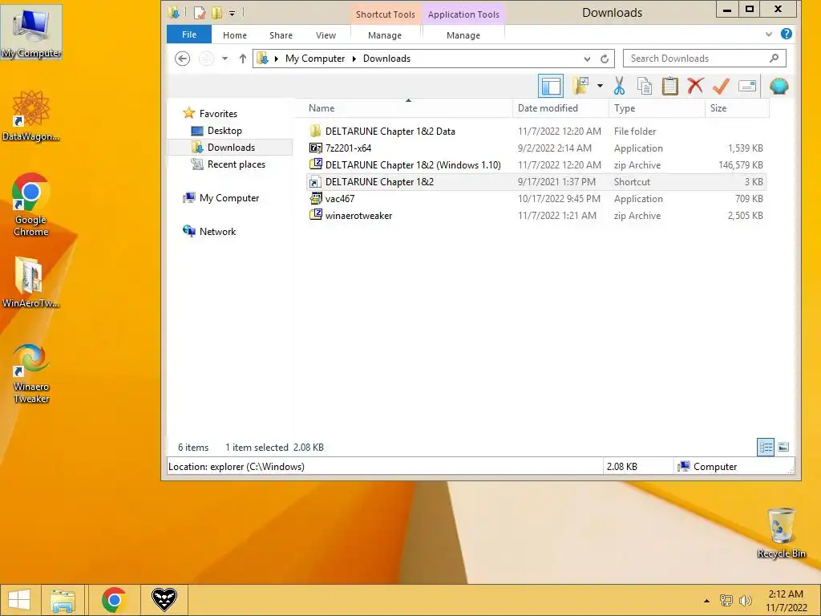Open the View ribbon tab
The width and height of the screenshot is (821, 616).
pos(326,35)
